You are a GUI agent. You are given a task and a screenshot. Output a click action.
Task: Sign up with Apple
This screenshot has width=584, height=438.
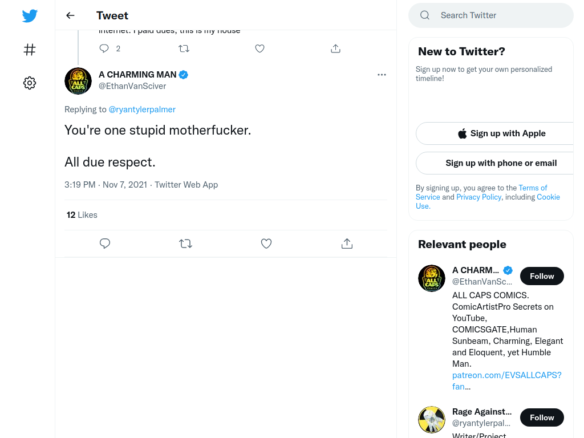tap(501, 133)
